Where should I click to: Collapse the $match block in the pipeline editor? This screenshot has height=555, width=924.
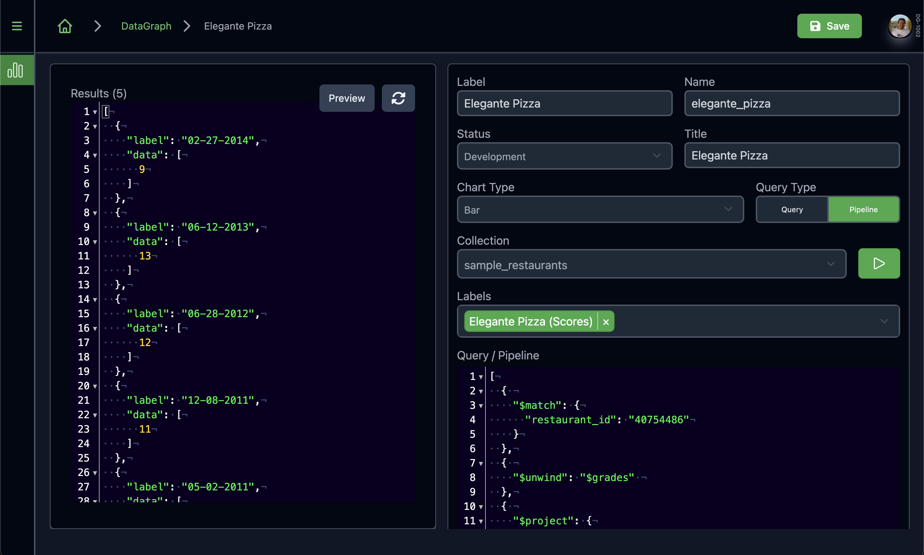click(480, 405)
